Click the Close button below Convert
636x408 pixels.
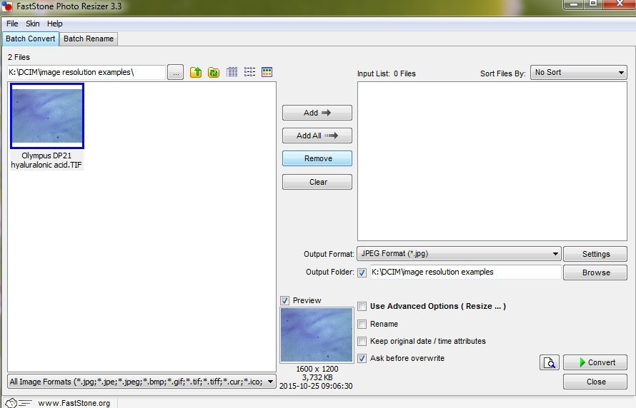(x=595, y=382)
